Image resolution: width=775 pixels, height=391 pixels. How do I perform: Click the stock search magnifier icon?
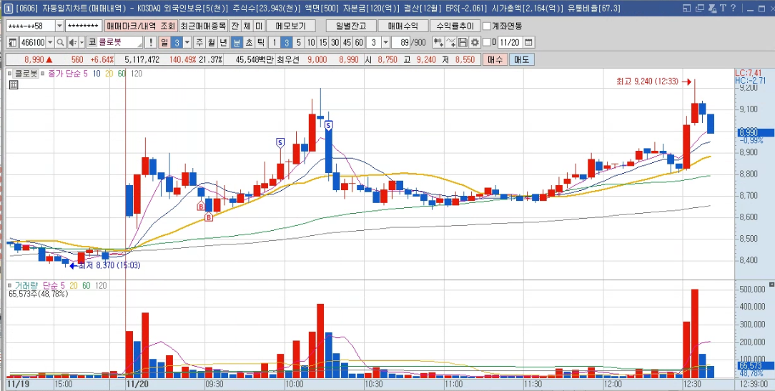tap(60, 42)
